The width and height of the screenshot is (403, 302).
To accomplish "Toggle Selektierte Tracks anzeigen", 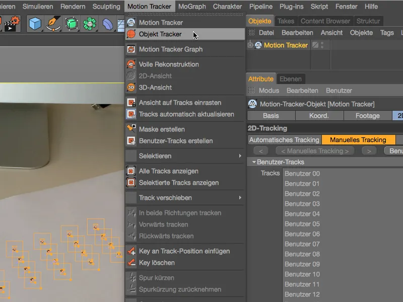I will [185, 183].
